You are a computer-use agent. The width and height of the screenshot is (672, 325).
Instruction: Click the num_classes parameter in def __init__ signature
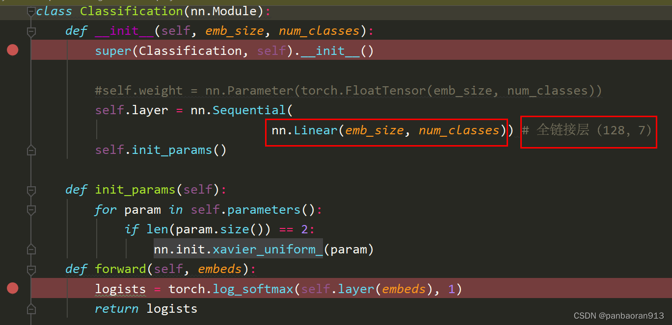click(x=319, y=31)
